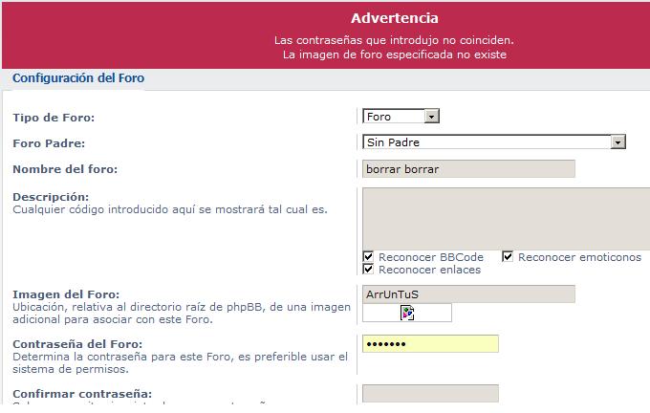This screenshot has width=650, height=413.
Task: Click the 'Reconocer emoticonos' label text
Action: (x=579, y=257)
